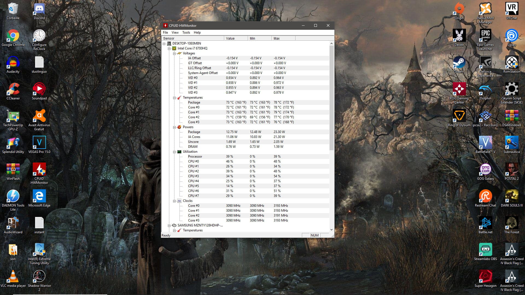Open Streamlabs OBS desktop icon
This screenshot has height=295, width=525.
click(485, 252)
